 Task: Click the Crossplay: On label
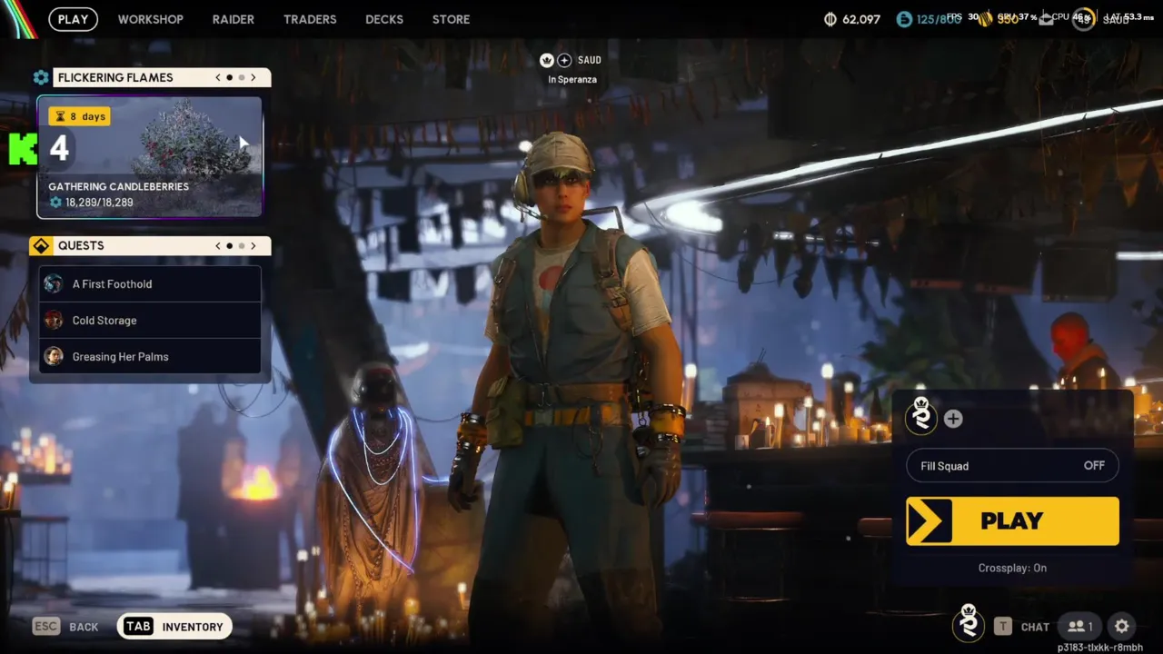pyautogui.click(x=1012, y=568)
